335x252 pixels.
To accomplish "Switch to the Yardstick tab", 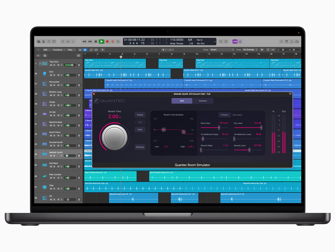I will tap(203, 101).
